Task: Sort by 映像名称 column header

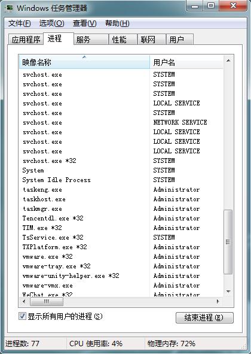Action: (x=84, y=62)
